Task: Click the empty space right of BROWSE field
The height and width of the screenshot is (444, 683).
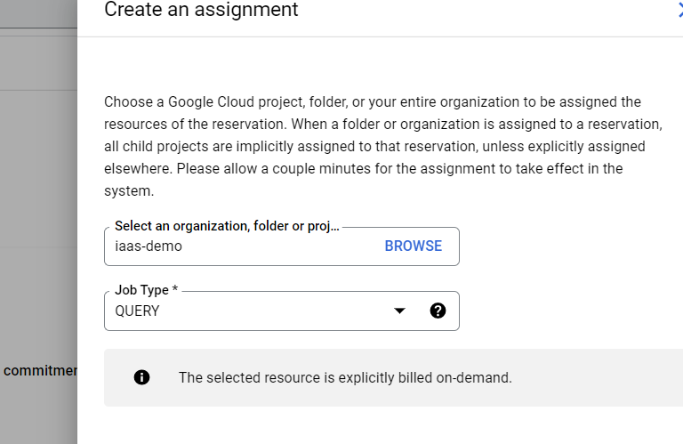Action: [x=569, y=246]
